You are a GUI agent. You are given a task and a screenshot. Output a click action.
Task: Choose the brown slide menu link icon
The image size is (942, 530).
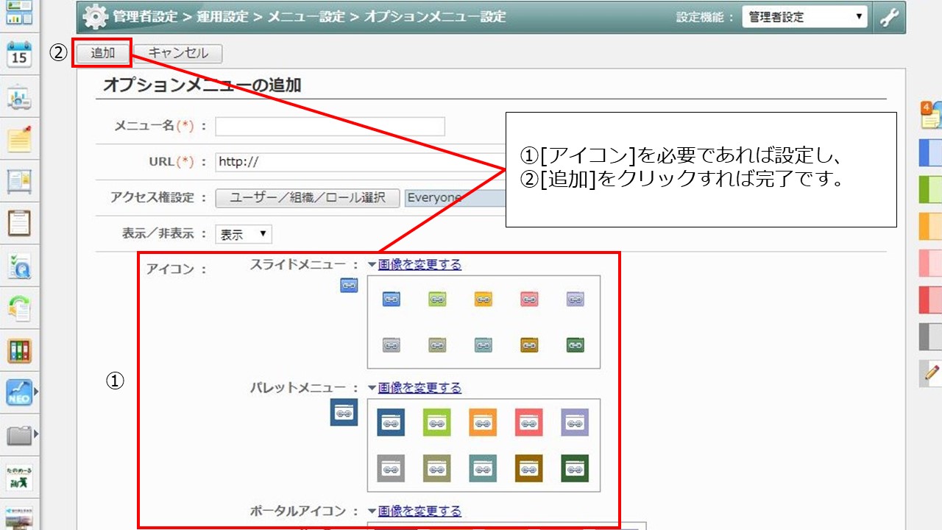pos(529,344)
